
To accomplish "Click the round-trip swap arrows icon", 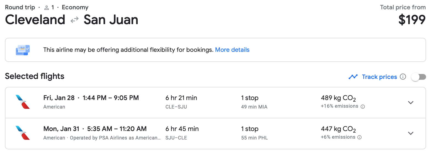I will pos(75,20).
